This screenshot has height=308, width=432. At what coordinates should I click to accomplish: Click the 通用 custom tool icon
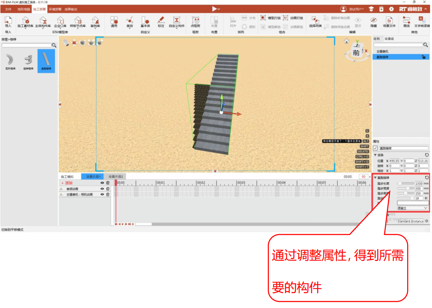tap(114, 22)
